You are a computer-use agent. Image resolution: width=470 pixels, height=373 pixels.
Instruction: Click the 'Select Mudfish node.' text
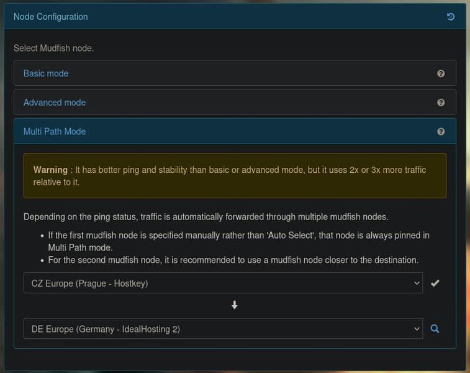[x=53, y=48]
